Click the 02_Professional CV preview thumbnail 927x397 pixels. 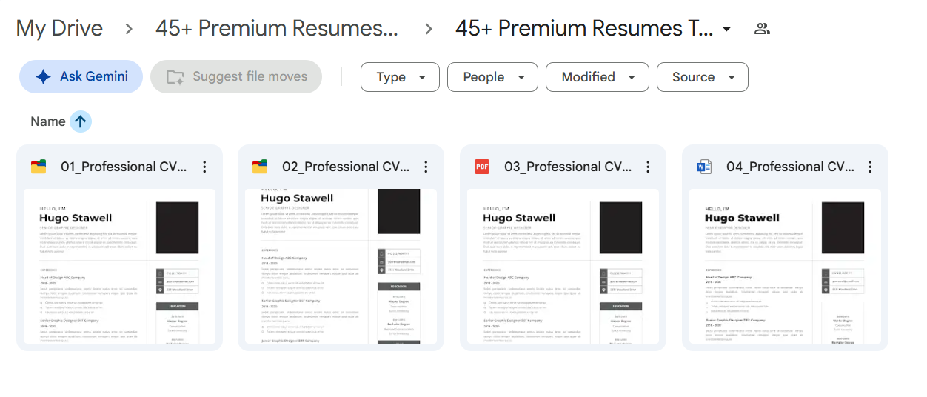(x=341, y=266)
